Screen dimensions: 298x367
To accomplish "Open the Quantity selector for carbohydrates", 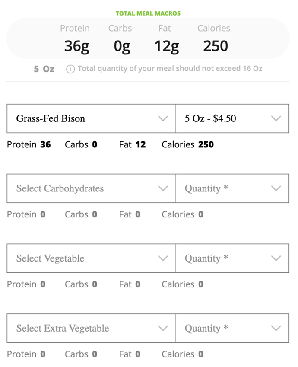I will tap(233, 188).
